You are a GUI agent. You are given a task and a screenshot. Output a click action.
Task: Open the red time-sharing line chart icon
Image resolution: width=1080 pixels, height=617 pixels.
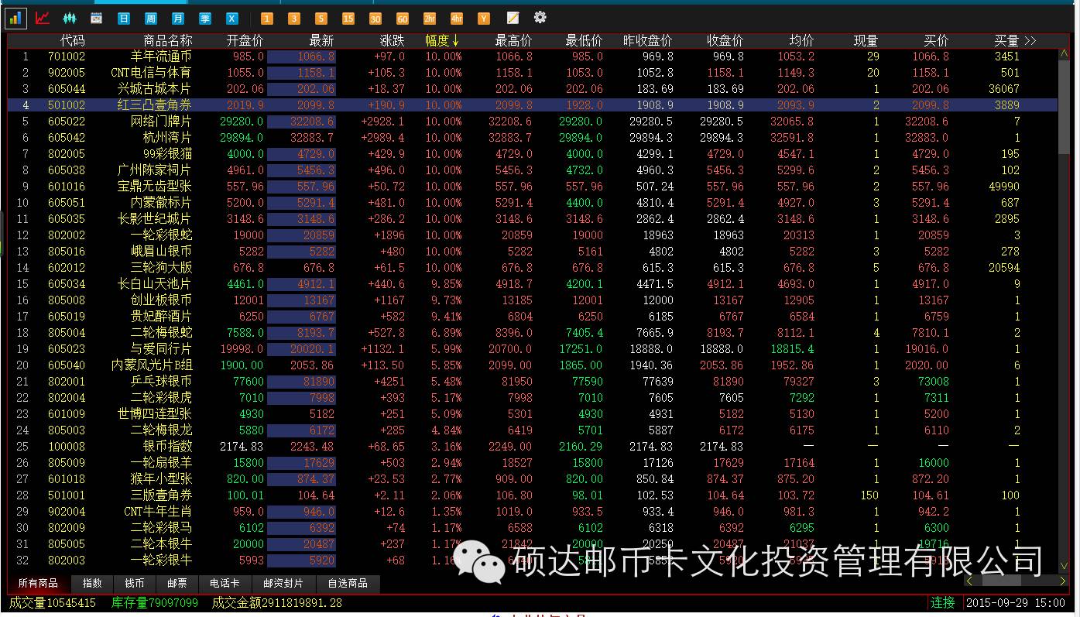(x=43, y=18)
